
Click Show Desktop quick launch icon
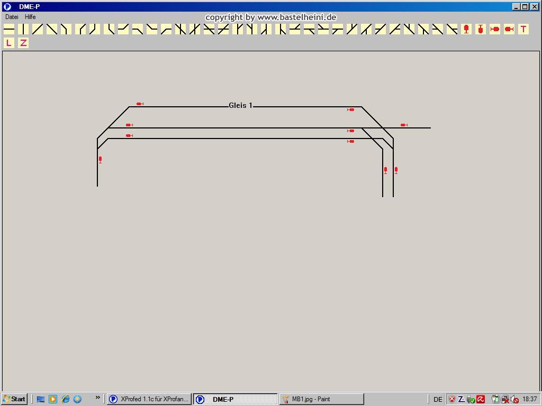tap(41, 399)
